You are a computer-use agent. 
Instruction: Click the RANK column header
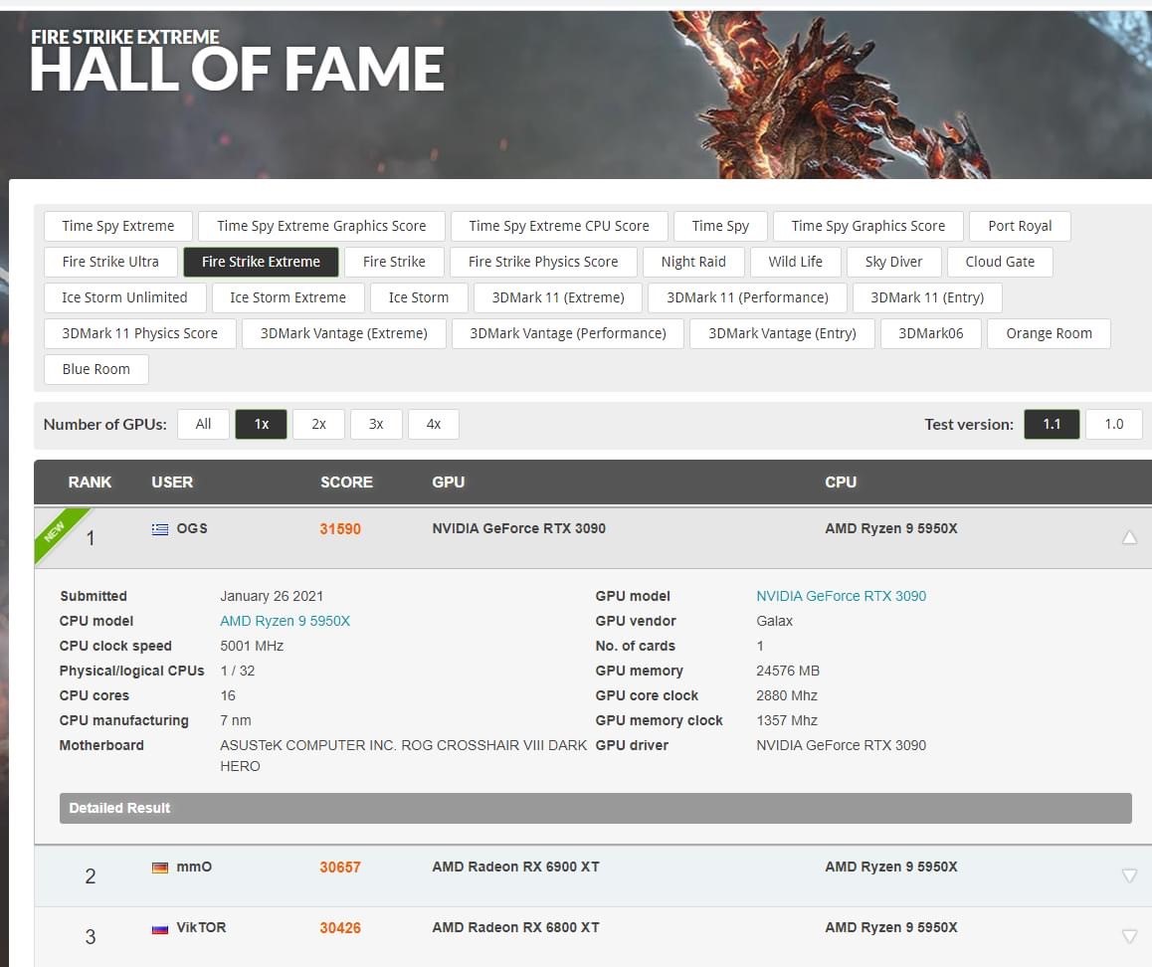[x=90, y=483]
